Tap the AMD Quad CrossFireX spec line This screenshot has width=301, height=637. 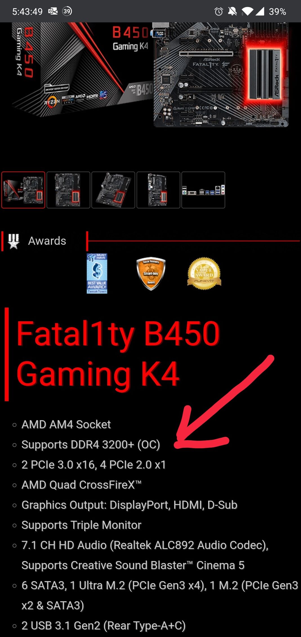click(x=81, y=485)
